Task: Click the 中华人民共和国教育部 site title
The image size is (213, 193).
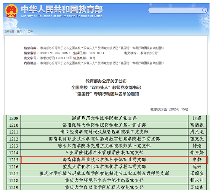Action: point(62,9)
